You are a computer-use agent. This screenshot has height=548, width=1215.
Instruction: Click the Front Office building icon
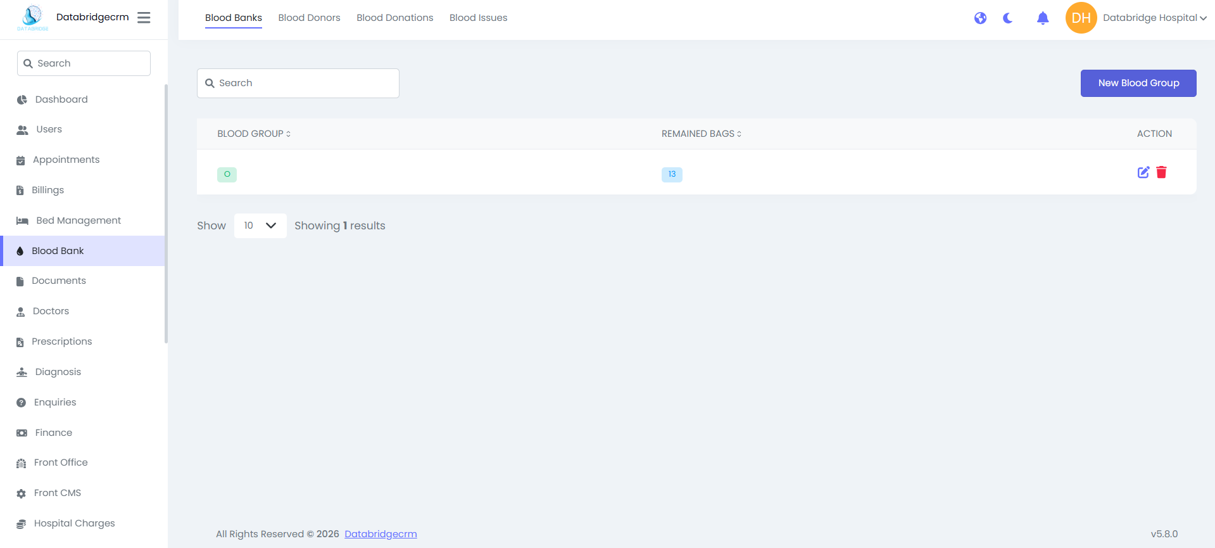coord(22,463)
